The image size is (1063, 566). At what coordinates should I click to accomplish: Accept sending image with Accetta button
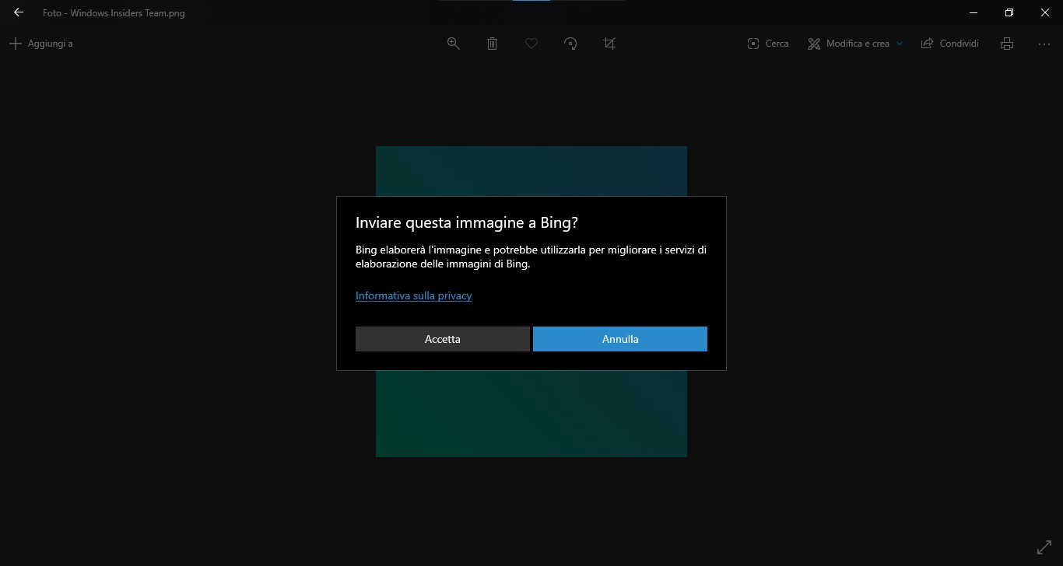443,339
